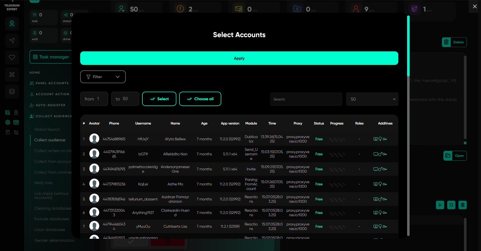481x251 pixels.
Task: Open the database icon in left sidebar
Action: click(x=12, y=91)
